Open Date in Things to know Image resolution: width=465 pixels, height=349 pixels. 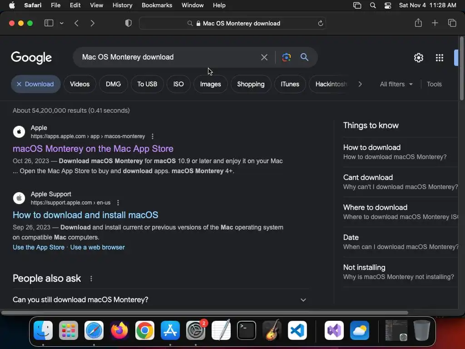401,242
